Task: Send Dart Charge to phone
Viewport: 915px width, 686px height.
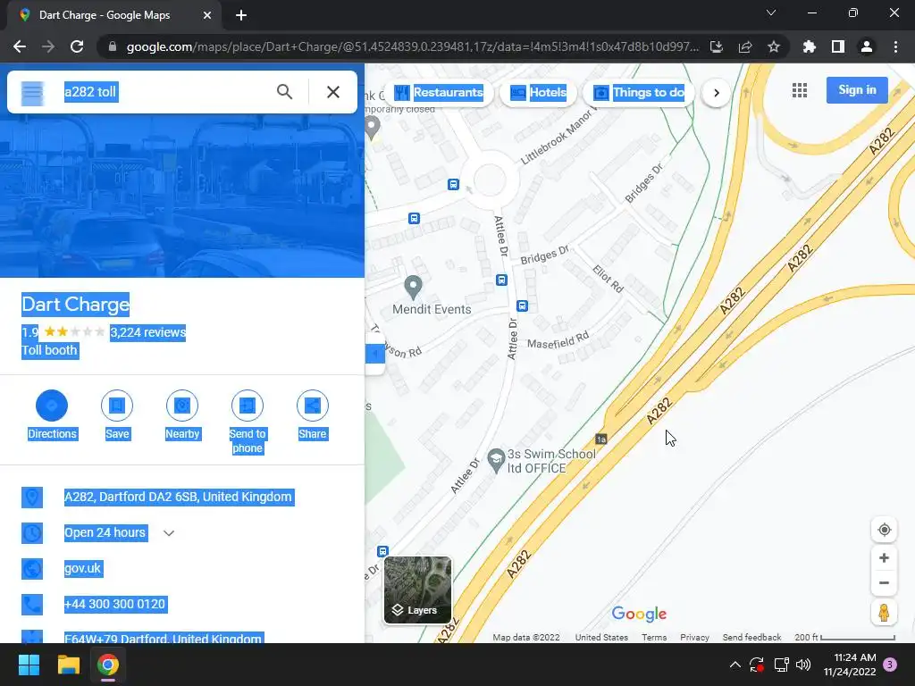Action: (248, 422)
